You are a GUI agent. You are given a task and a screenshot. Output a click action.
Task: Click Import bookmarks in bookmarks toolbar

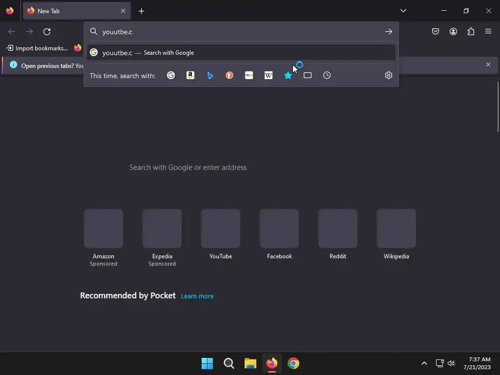37,48
